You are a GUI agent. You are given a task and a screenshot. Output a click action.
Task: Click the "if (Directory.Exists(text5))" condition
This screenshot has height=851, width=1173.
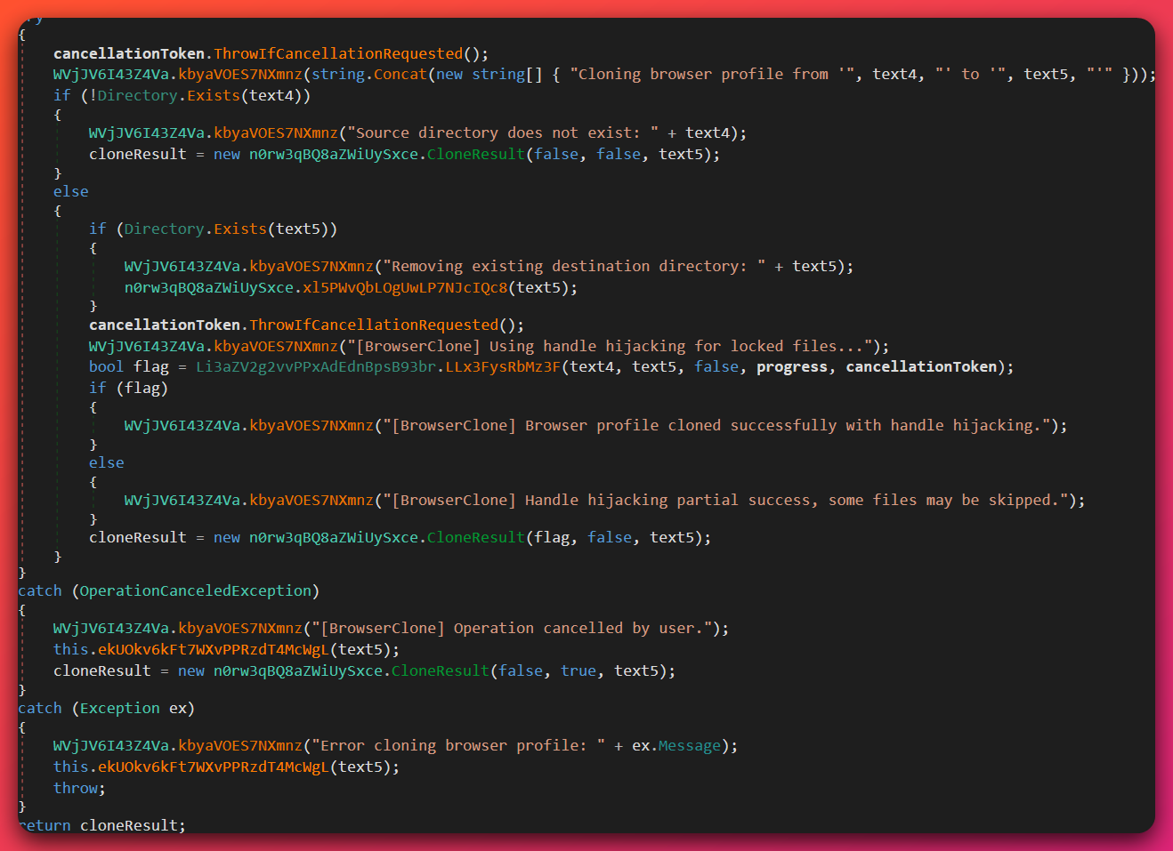pyautogui.click(x=213, y=229)
